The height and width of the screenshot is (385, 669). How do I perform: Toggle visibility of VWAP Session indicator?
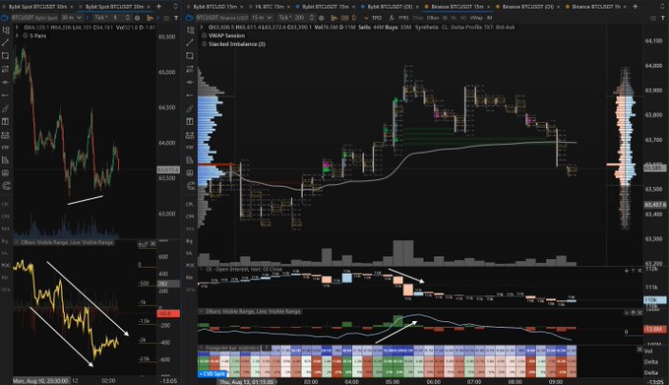(204, 35)
